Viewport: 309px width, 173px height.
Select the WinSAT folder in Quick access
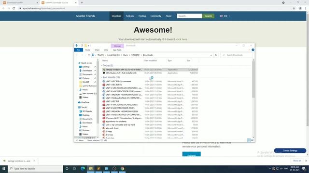pyautogui.click(x=86, y=82)
